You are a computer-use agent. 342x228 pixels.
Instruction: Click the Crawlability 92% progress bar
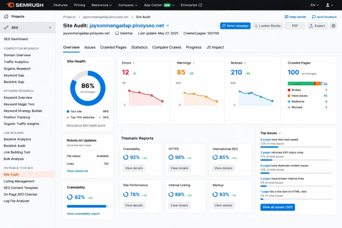point(88,206)
